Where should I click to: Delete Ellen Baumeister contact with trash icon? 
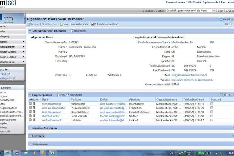click(x=34, y=103)
